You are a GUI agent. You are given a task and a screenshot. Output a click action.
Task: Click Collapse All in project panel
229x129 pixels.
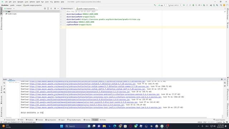[51, 9]
